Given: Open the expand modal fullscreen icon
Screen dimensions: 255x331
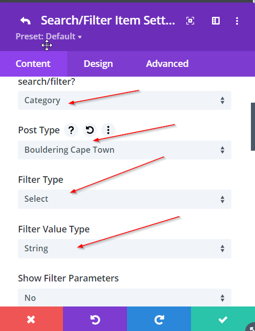Looking at the screenshot, I should click(x=190, y=20).
